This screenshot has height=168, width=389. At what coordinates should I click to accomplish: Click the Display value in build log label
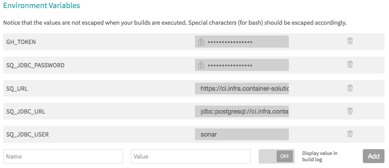320,156
